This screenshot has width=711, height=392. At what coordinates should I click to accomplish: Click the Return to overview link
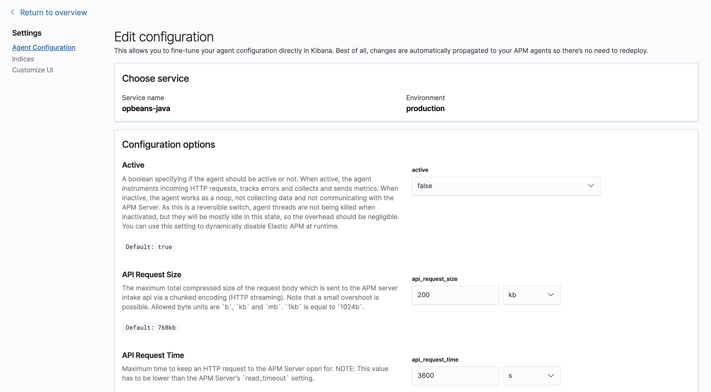pos(53,12)
